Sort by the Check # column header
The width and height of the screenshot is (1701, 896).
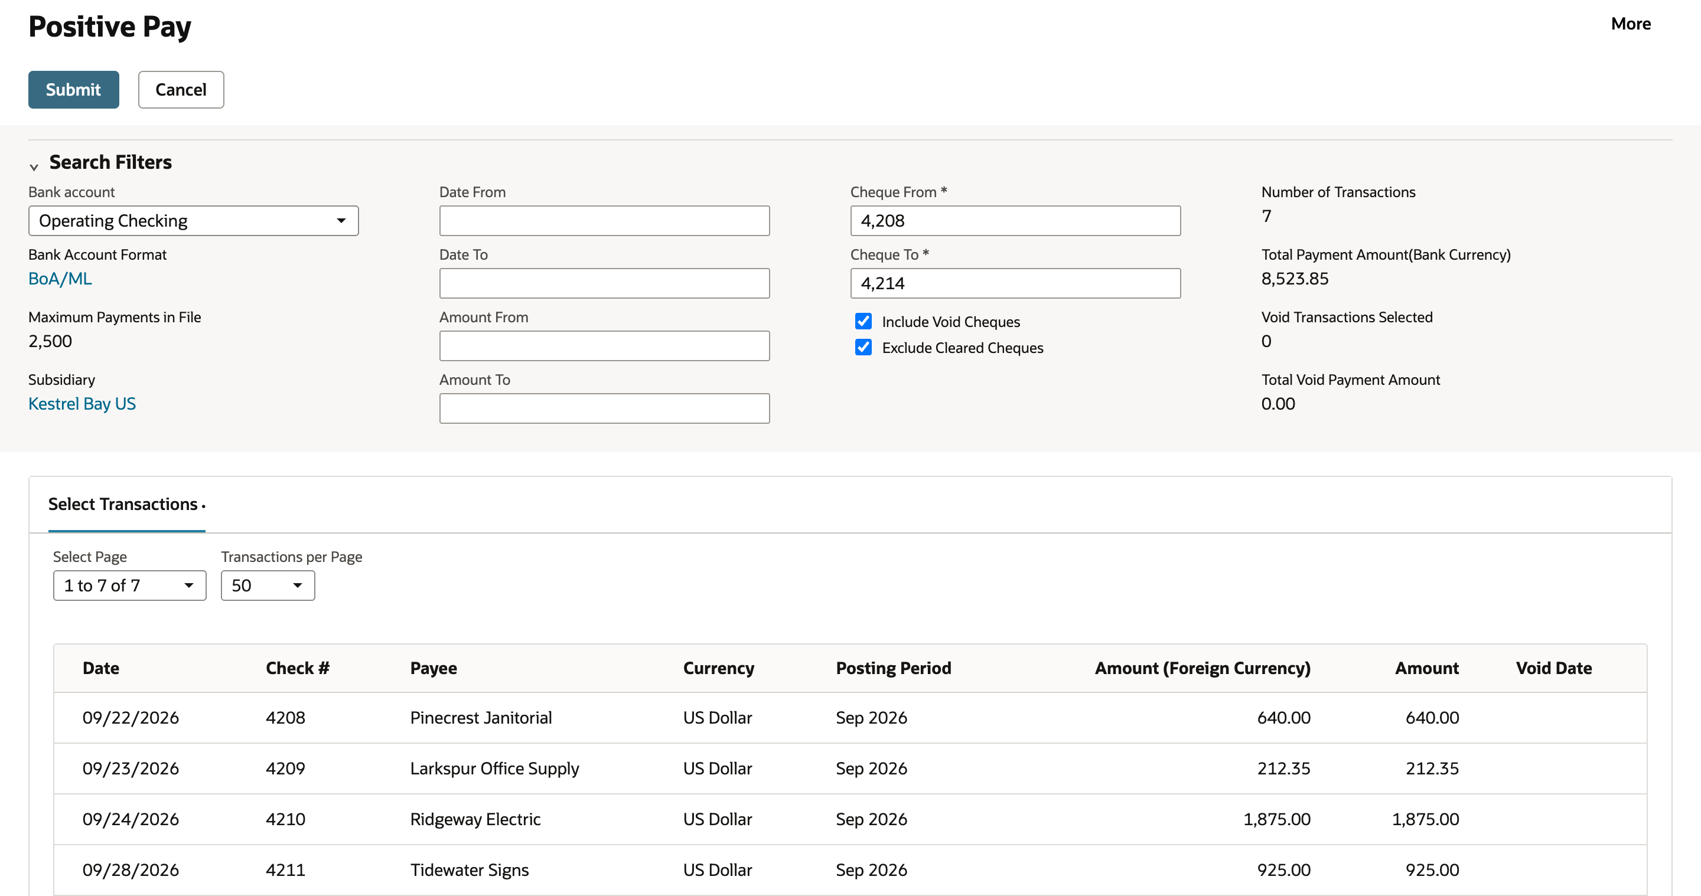coord(298,668)
